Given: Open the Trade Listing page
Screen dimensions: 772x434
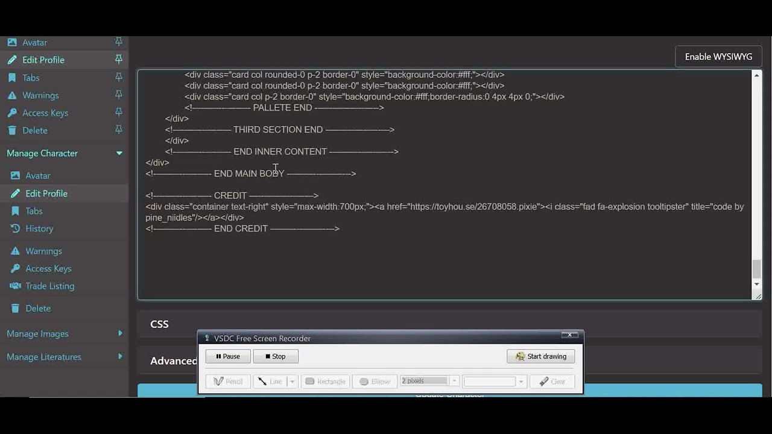Looking at the screenshot, I should point(50,286).
